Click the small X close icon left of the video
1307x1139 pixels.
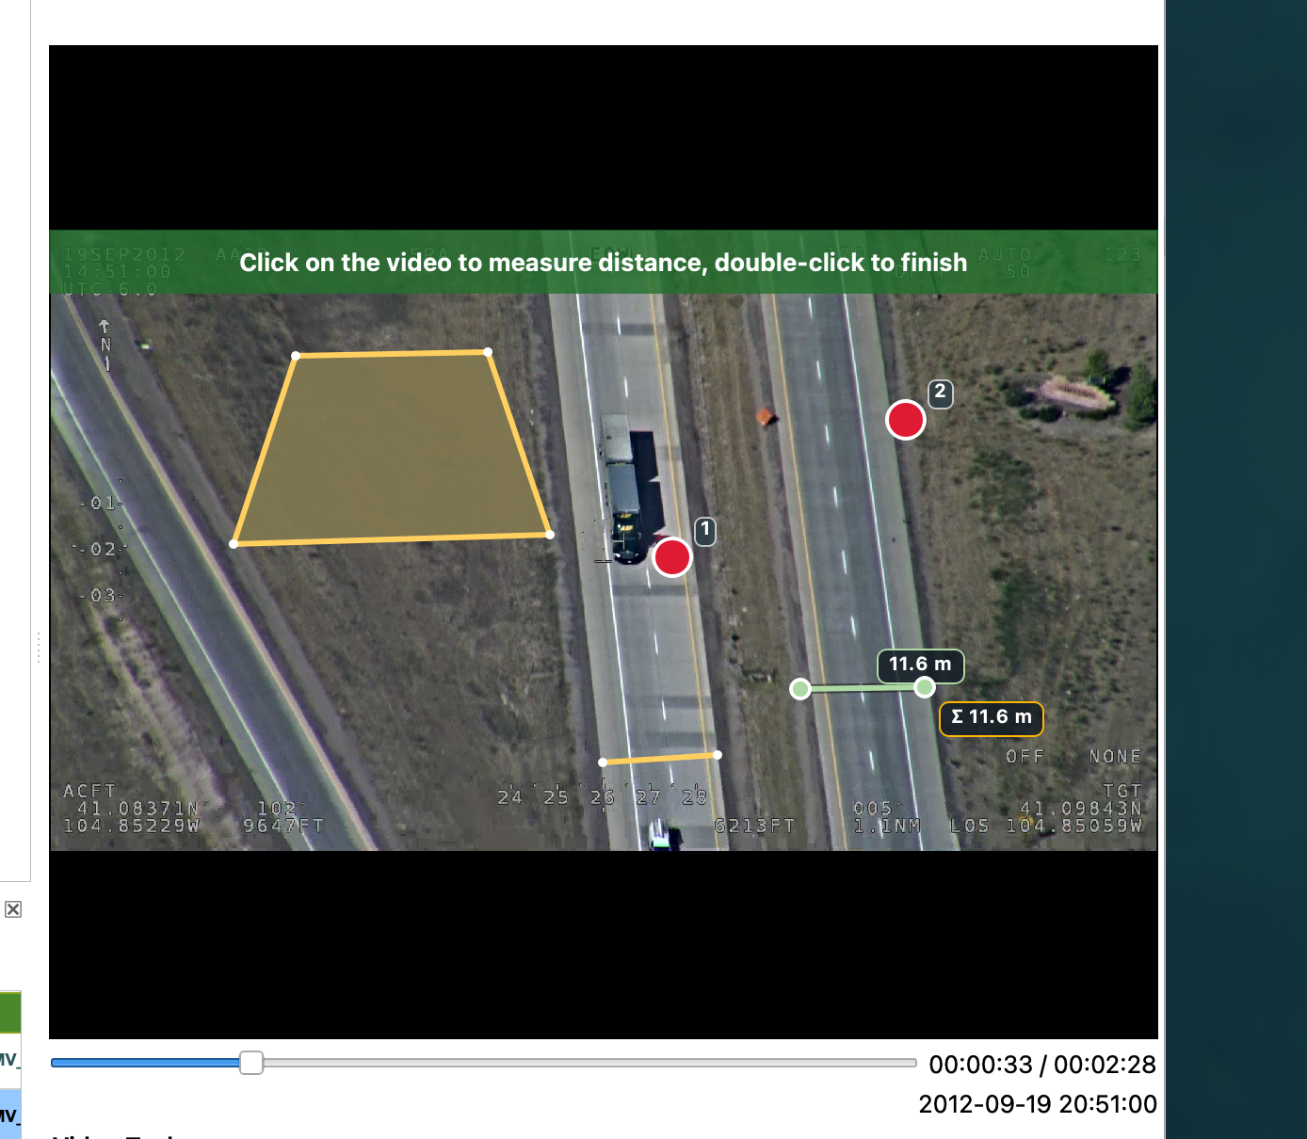(x=13, y=909)
